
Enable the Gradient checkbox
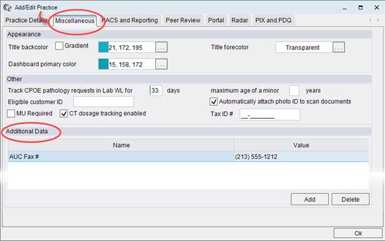[59, 46]
